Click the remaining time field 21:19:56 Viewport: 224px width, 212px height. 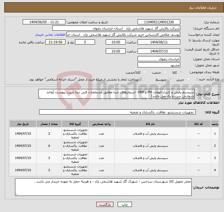pos(55,42)
